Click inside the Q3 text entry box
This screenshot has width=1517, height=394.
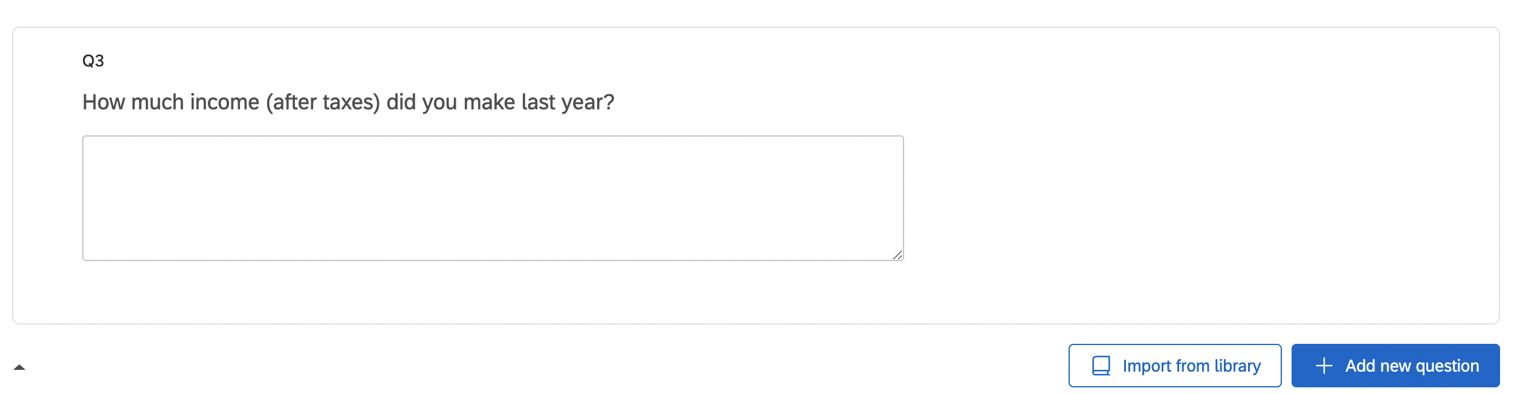(493, 198)
